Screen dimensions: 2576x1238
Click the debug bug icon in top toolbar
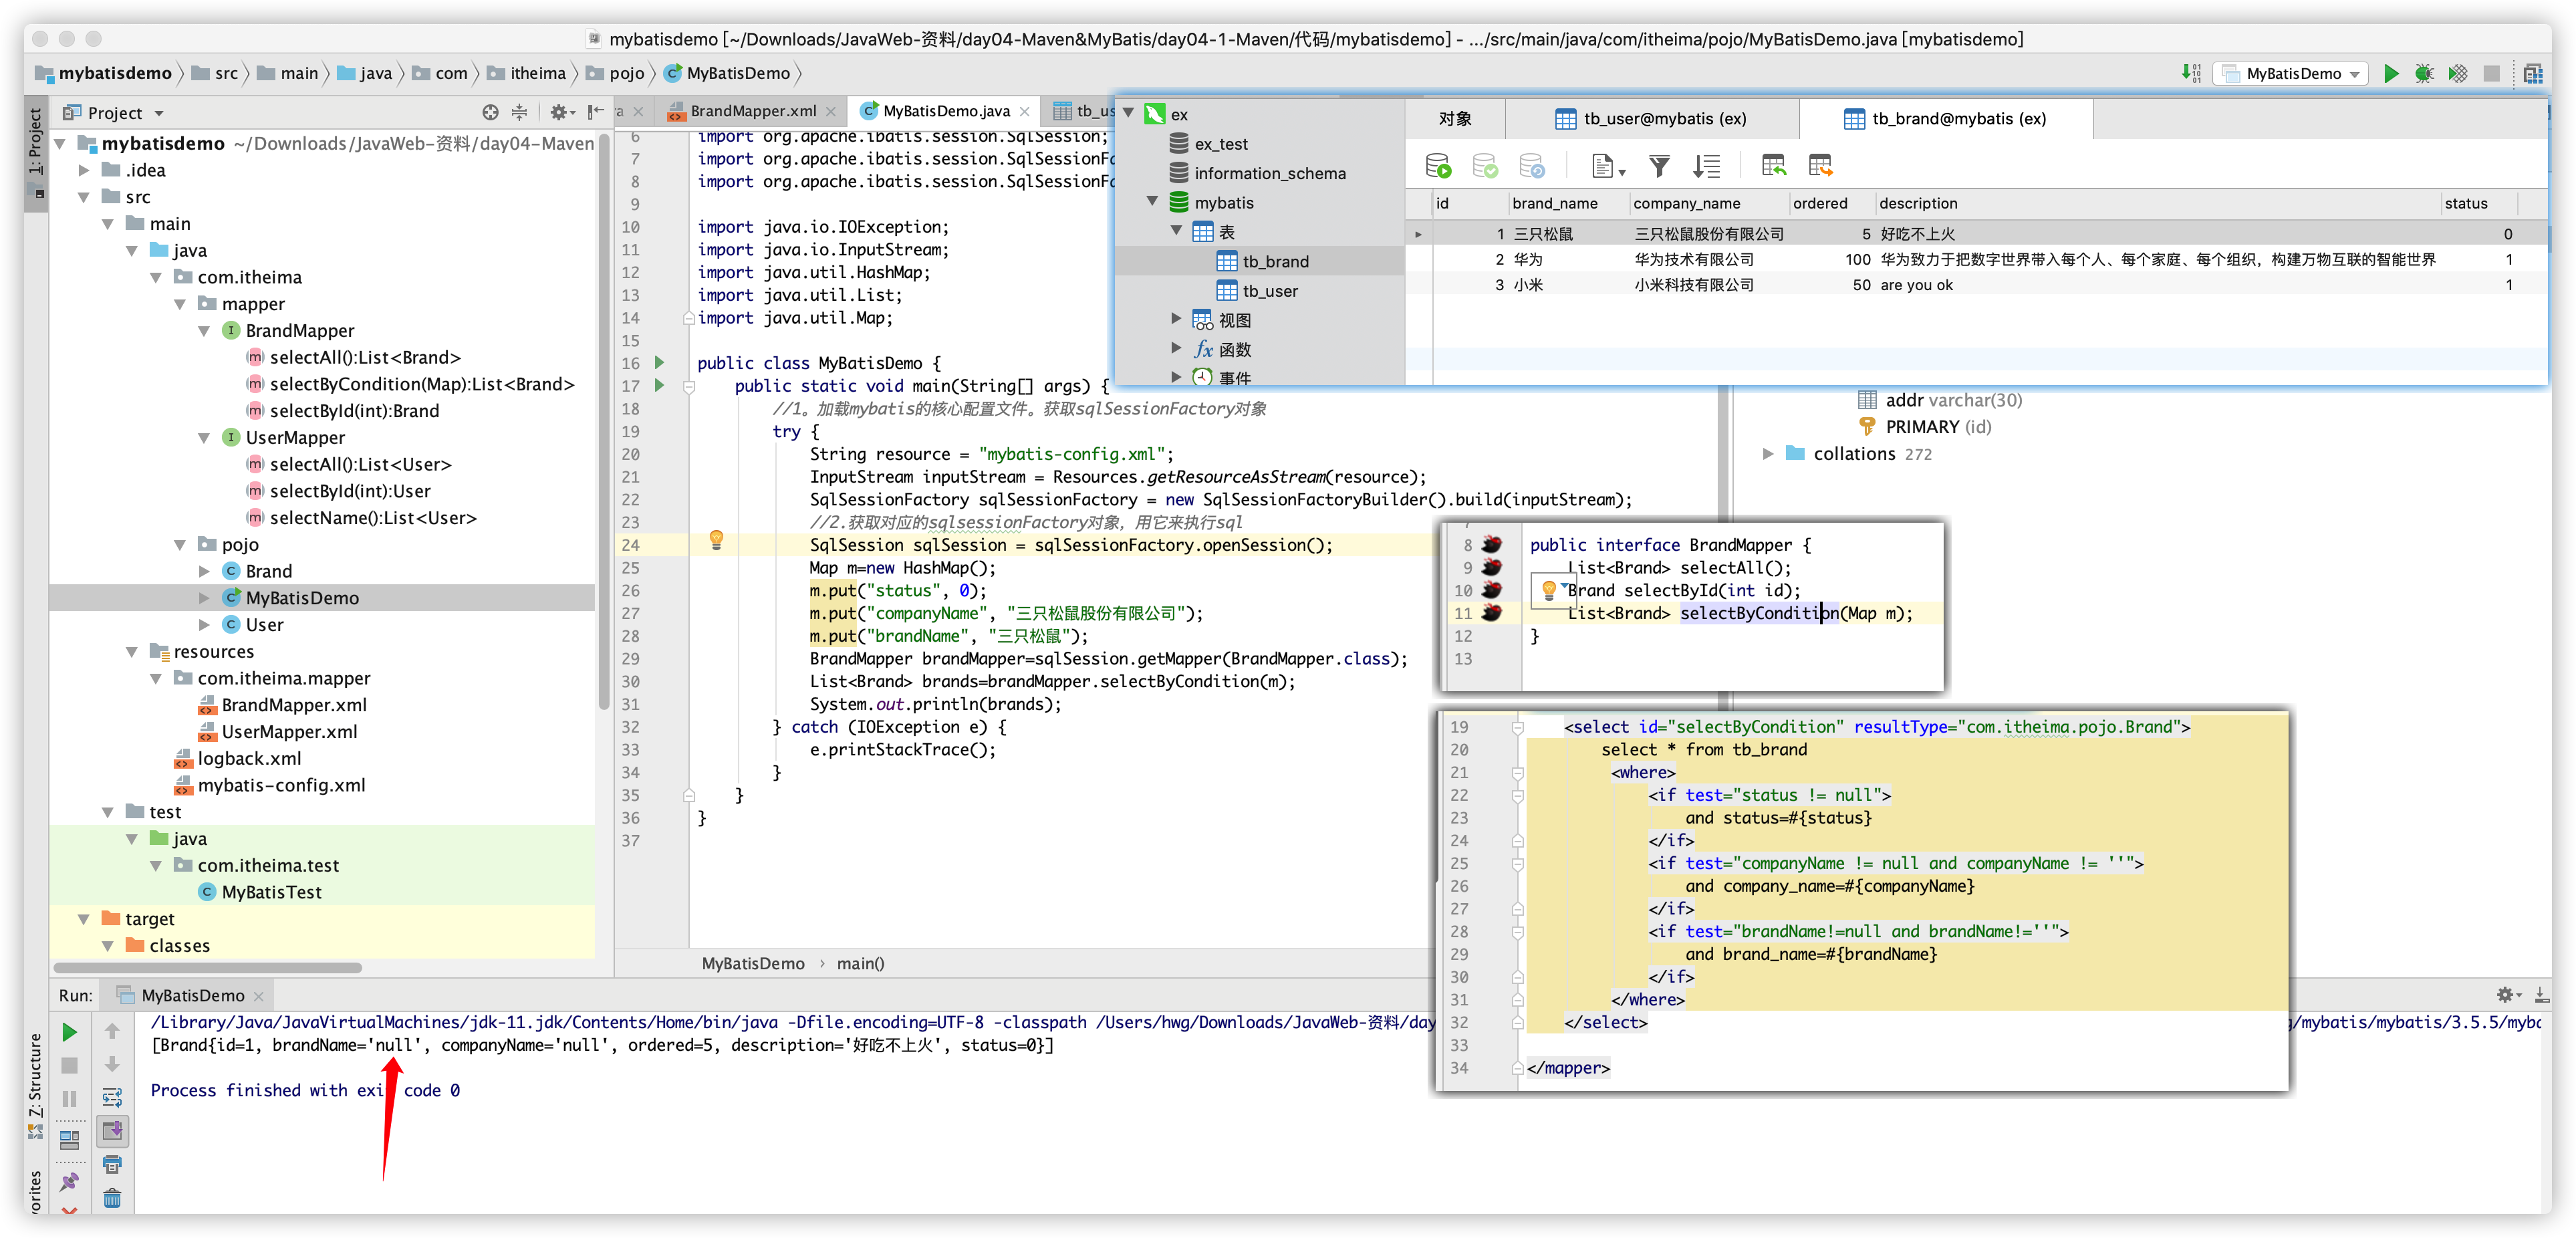point(2424,73)
